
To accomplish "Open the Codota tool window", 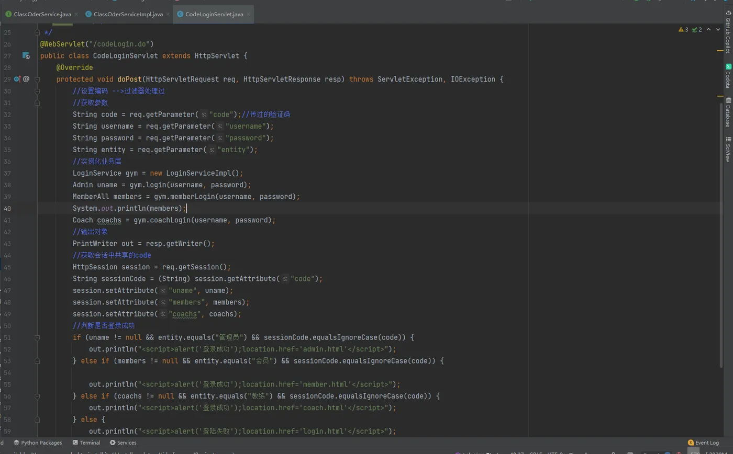I will click(728, 76).
